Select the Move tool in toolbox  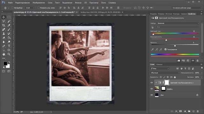[4, 17]
